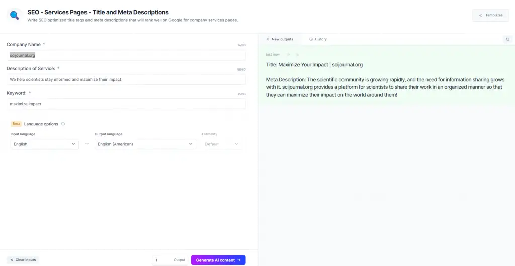The height and width of the screenshot is (266, 515).
Task: Open the History tab
Action: coord(318,39)
